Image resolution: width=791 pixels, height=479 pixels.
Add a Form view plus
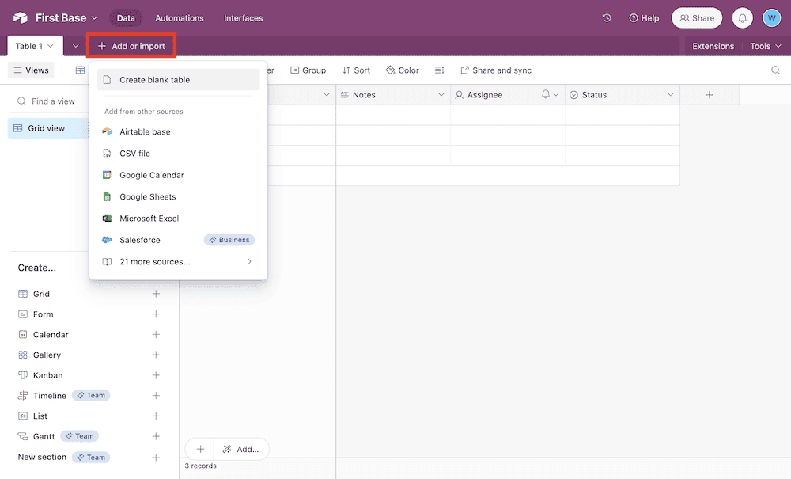click(x=156, y=314)
